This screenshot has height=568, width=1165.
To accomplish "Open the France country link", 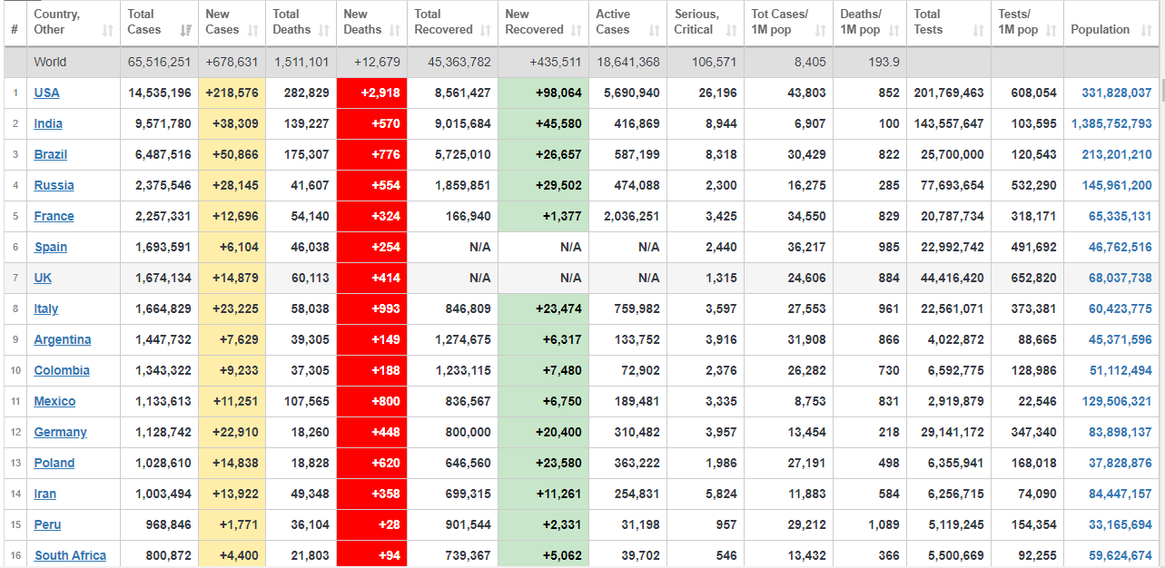I will 54,216.
